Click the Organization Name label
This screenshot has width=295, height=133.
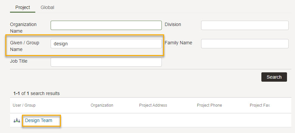[x=23, y=28]
